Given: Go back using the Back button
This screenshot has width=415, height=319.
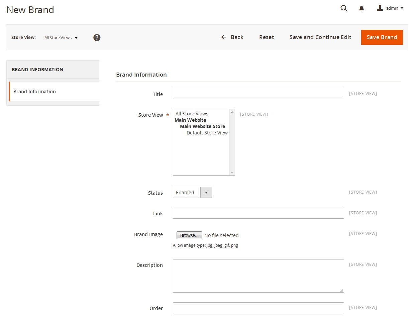Looking at the screenshot, I should (x=232, y=37).
